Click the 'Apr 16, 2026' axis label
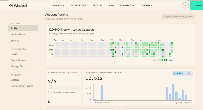Screen dimensions: 203x110 coord(182,103)
